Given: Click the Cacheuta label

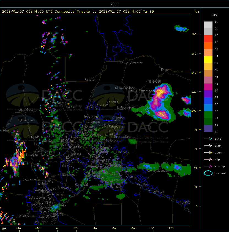Looking at the screenshot, I should coord(47,155).
